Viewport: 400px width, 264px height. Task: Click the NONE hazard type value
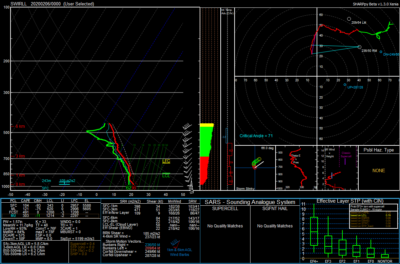379,170
